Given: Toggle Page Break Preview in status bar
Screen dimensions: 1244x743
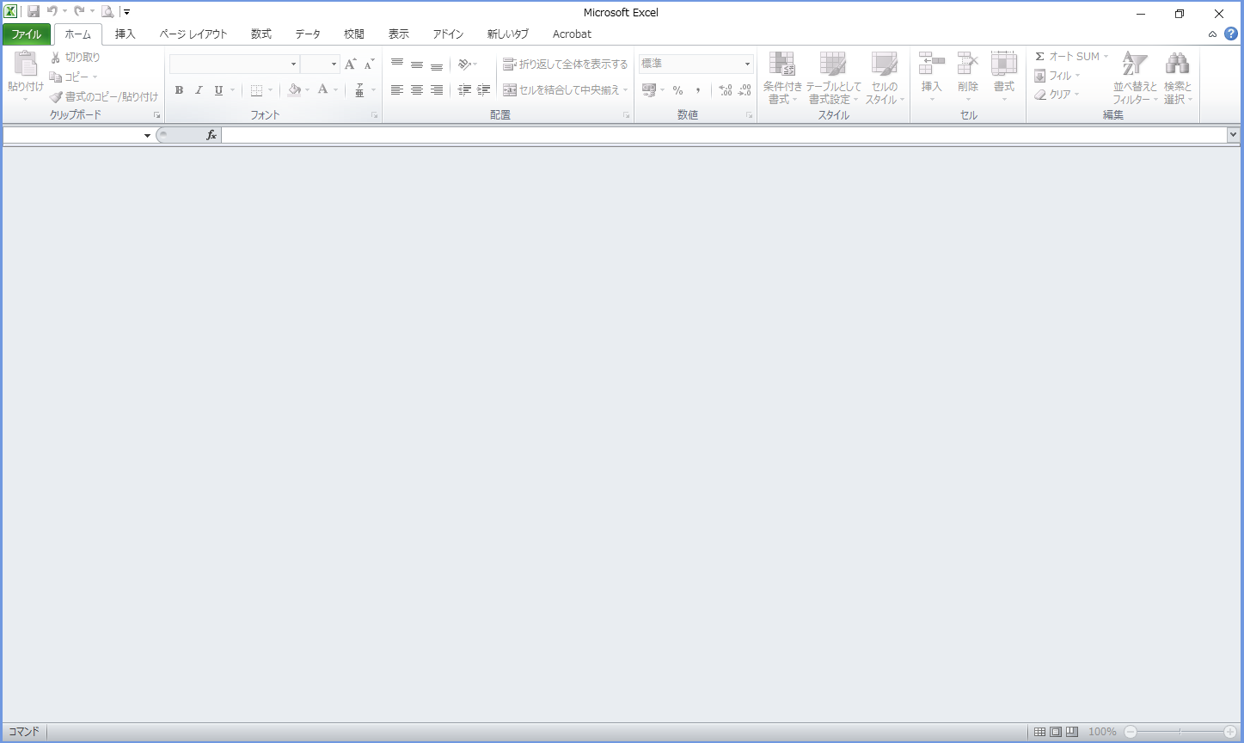Looking at the screenshot, I should (x=1072, y=732).
